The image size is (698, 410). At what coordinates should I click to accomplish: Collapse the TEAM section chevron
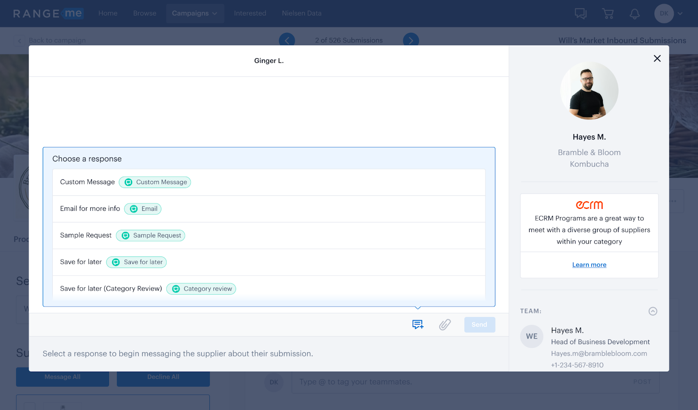(x=653, y=311)
